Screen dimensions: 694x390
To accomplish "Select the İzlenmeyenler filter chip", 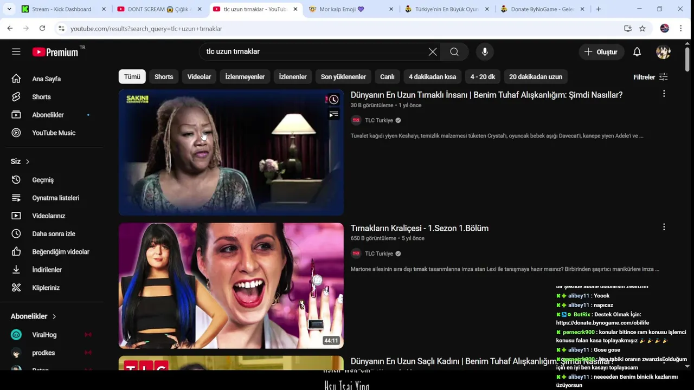I will coord(245,77).
